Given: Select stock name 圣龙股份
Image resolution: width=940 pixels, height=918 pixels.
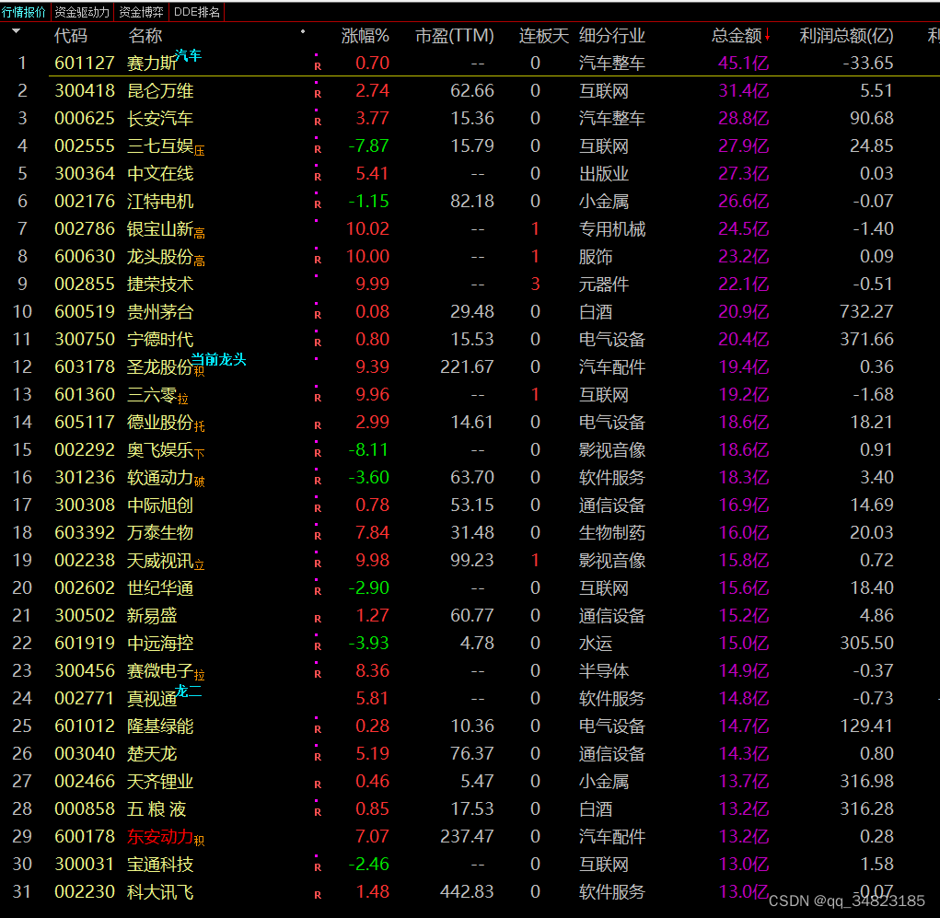Looking at the screenshot, I should [160, 367].
